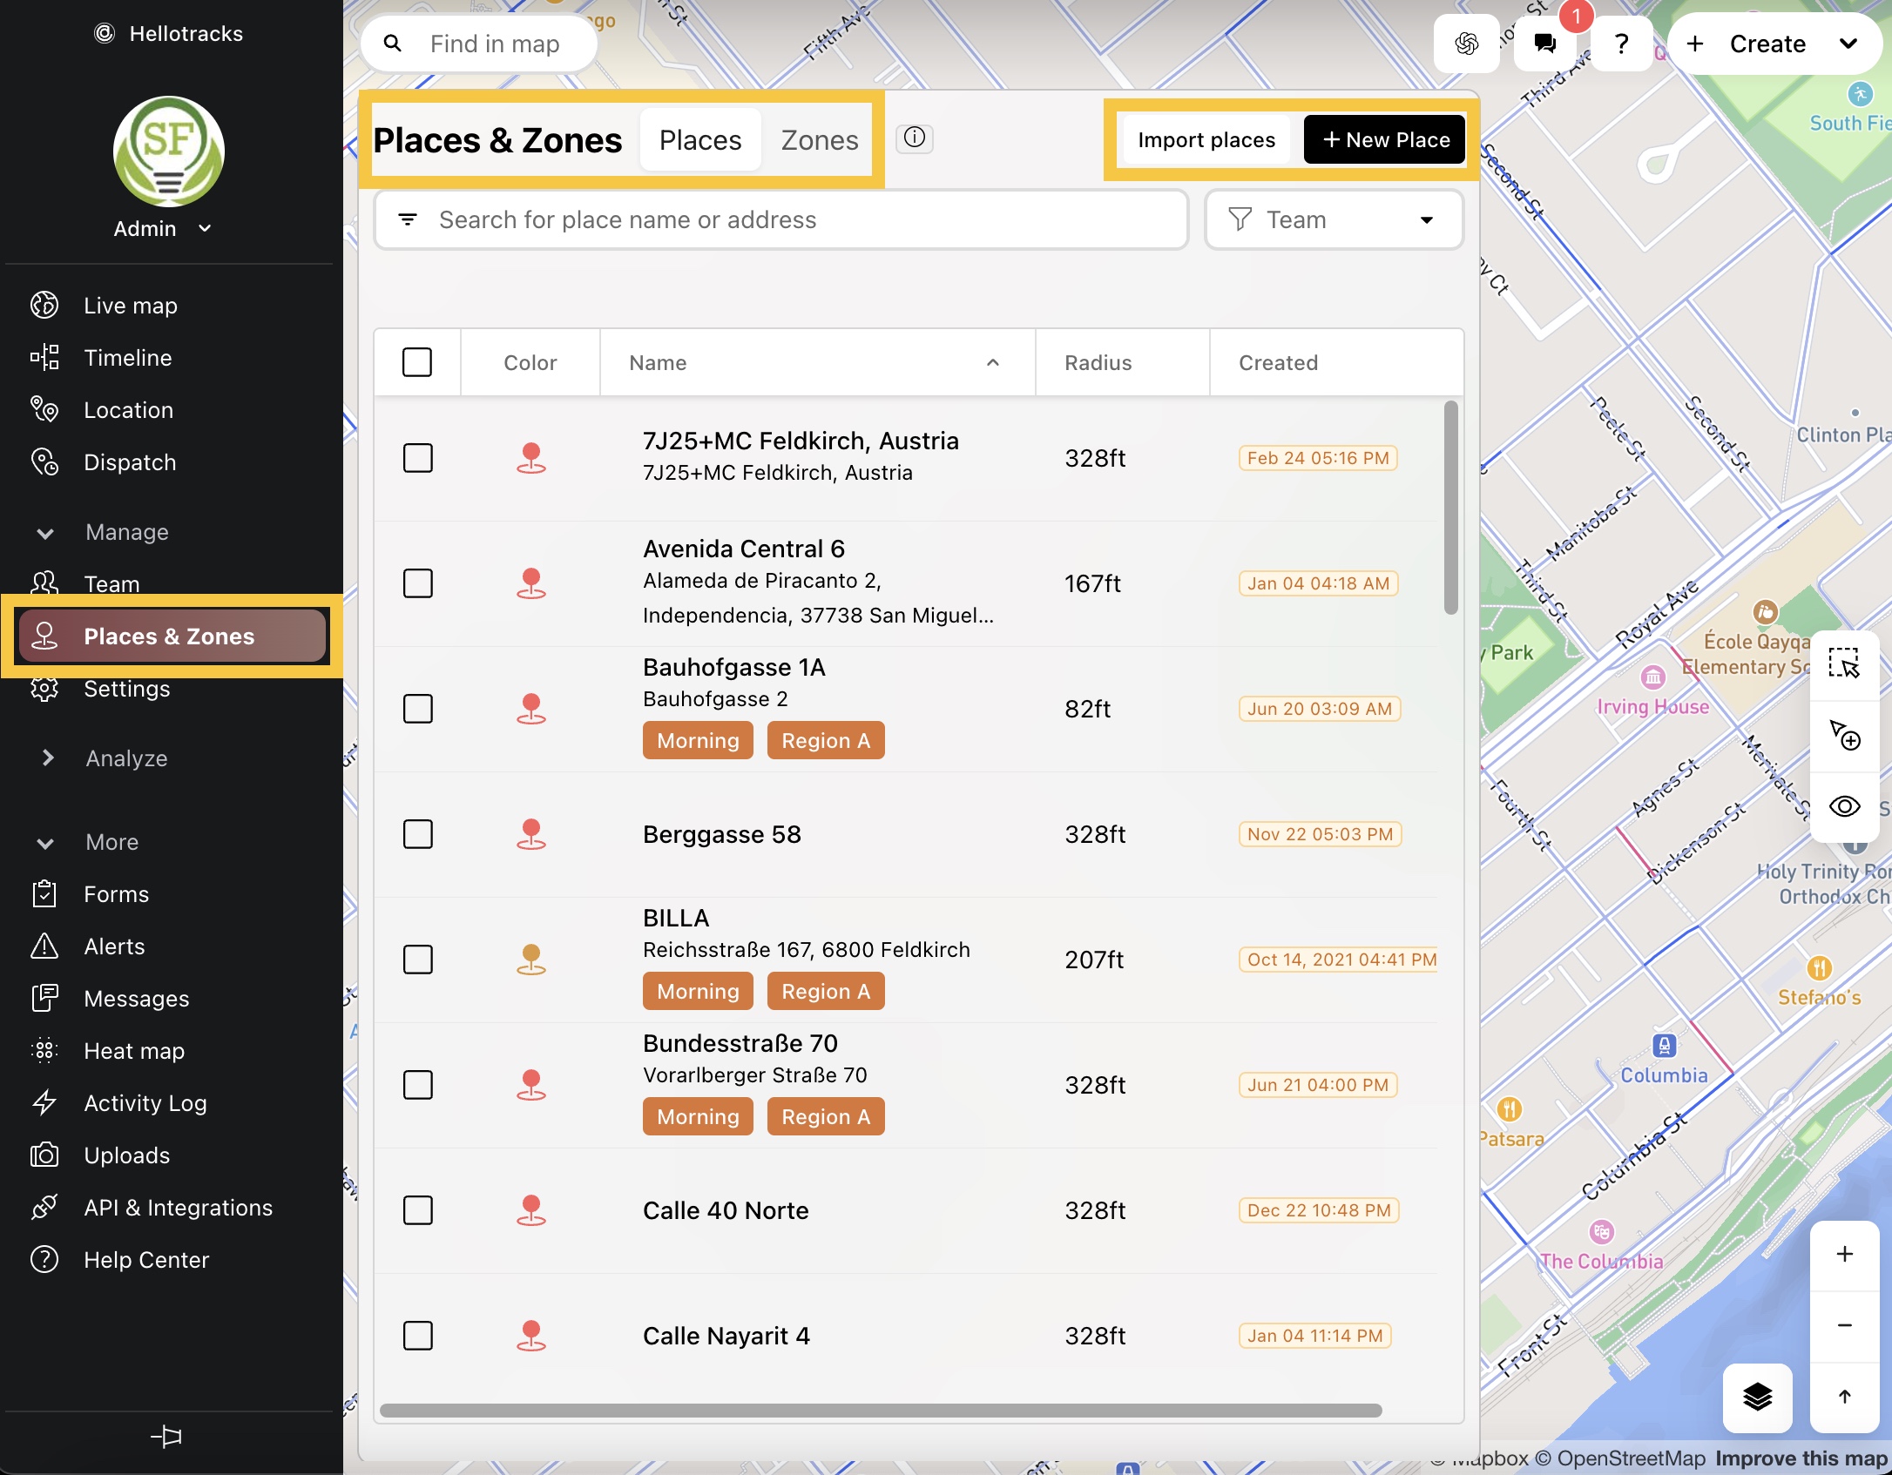Toggle the eye visibility icon on the map toolbar

point(1844,806)
